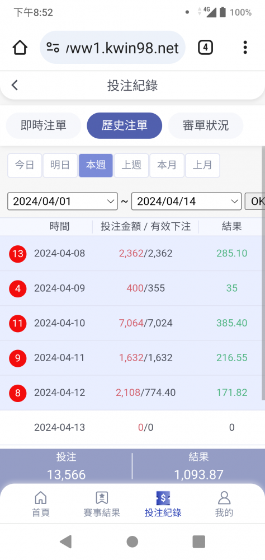Tap the red 13 badge for 2024-04-08

click(18, 254)
